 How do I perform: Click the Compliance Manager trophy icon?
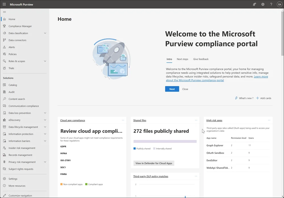click(x=5, y=26)
